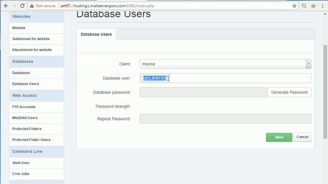The height and width of the screenshot is (184, 328).
Task: Open Protected Folder Users in sidebar
Action: (36, 140)
